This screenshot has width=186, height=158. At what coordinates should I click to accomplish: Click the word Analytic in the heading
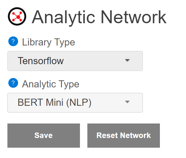pyautogui.click(x=64, y=18)
